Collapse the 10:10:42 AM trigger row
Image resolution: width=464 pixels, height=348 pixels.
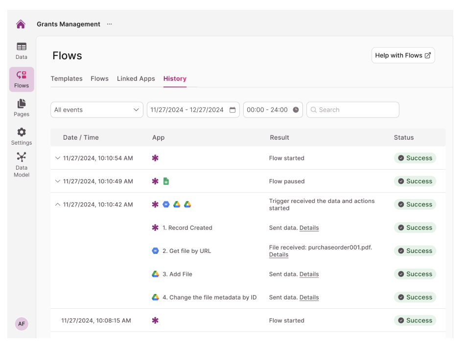[58, 204]
